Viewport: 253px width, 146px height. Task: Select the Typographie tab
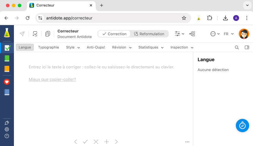point(49,47)
